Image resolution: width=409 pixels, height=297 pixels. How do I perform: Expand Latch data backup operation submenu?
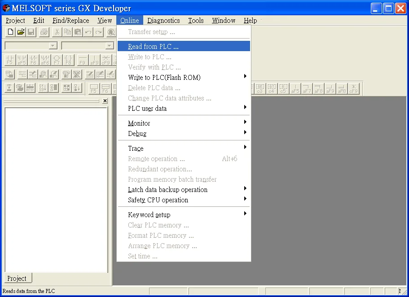point(184,190)
